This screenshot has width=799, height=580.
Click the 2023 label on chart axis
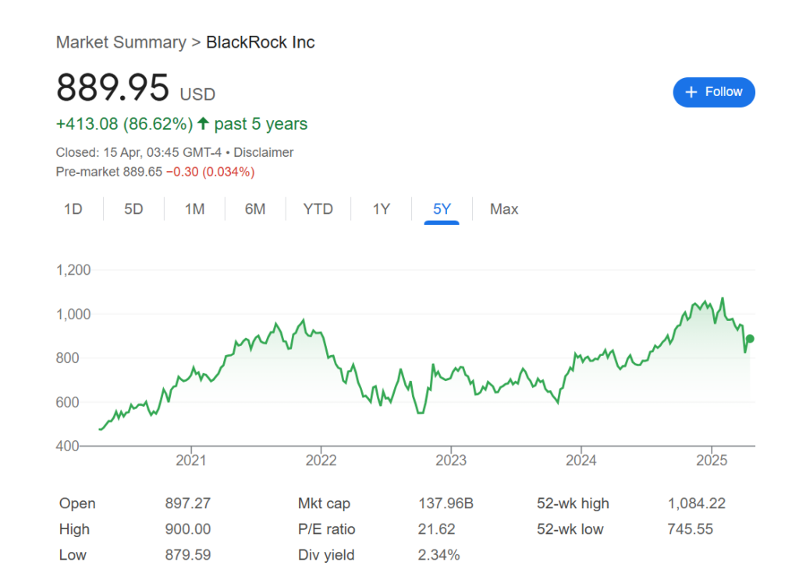click(451, 461)
